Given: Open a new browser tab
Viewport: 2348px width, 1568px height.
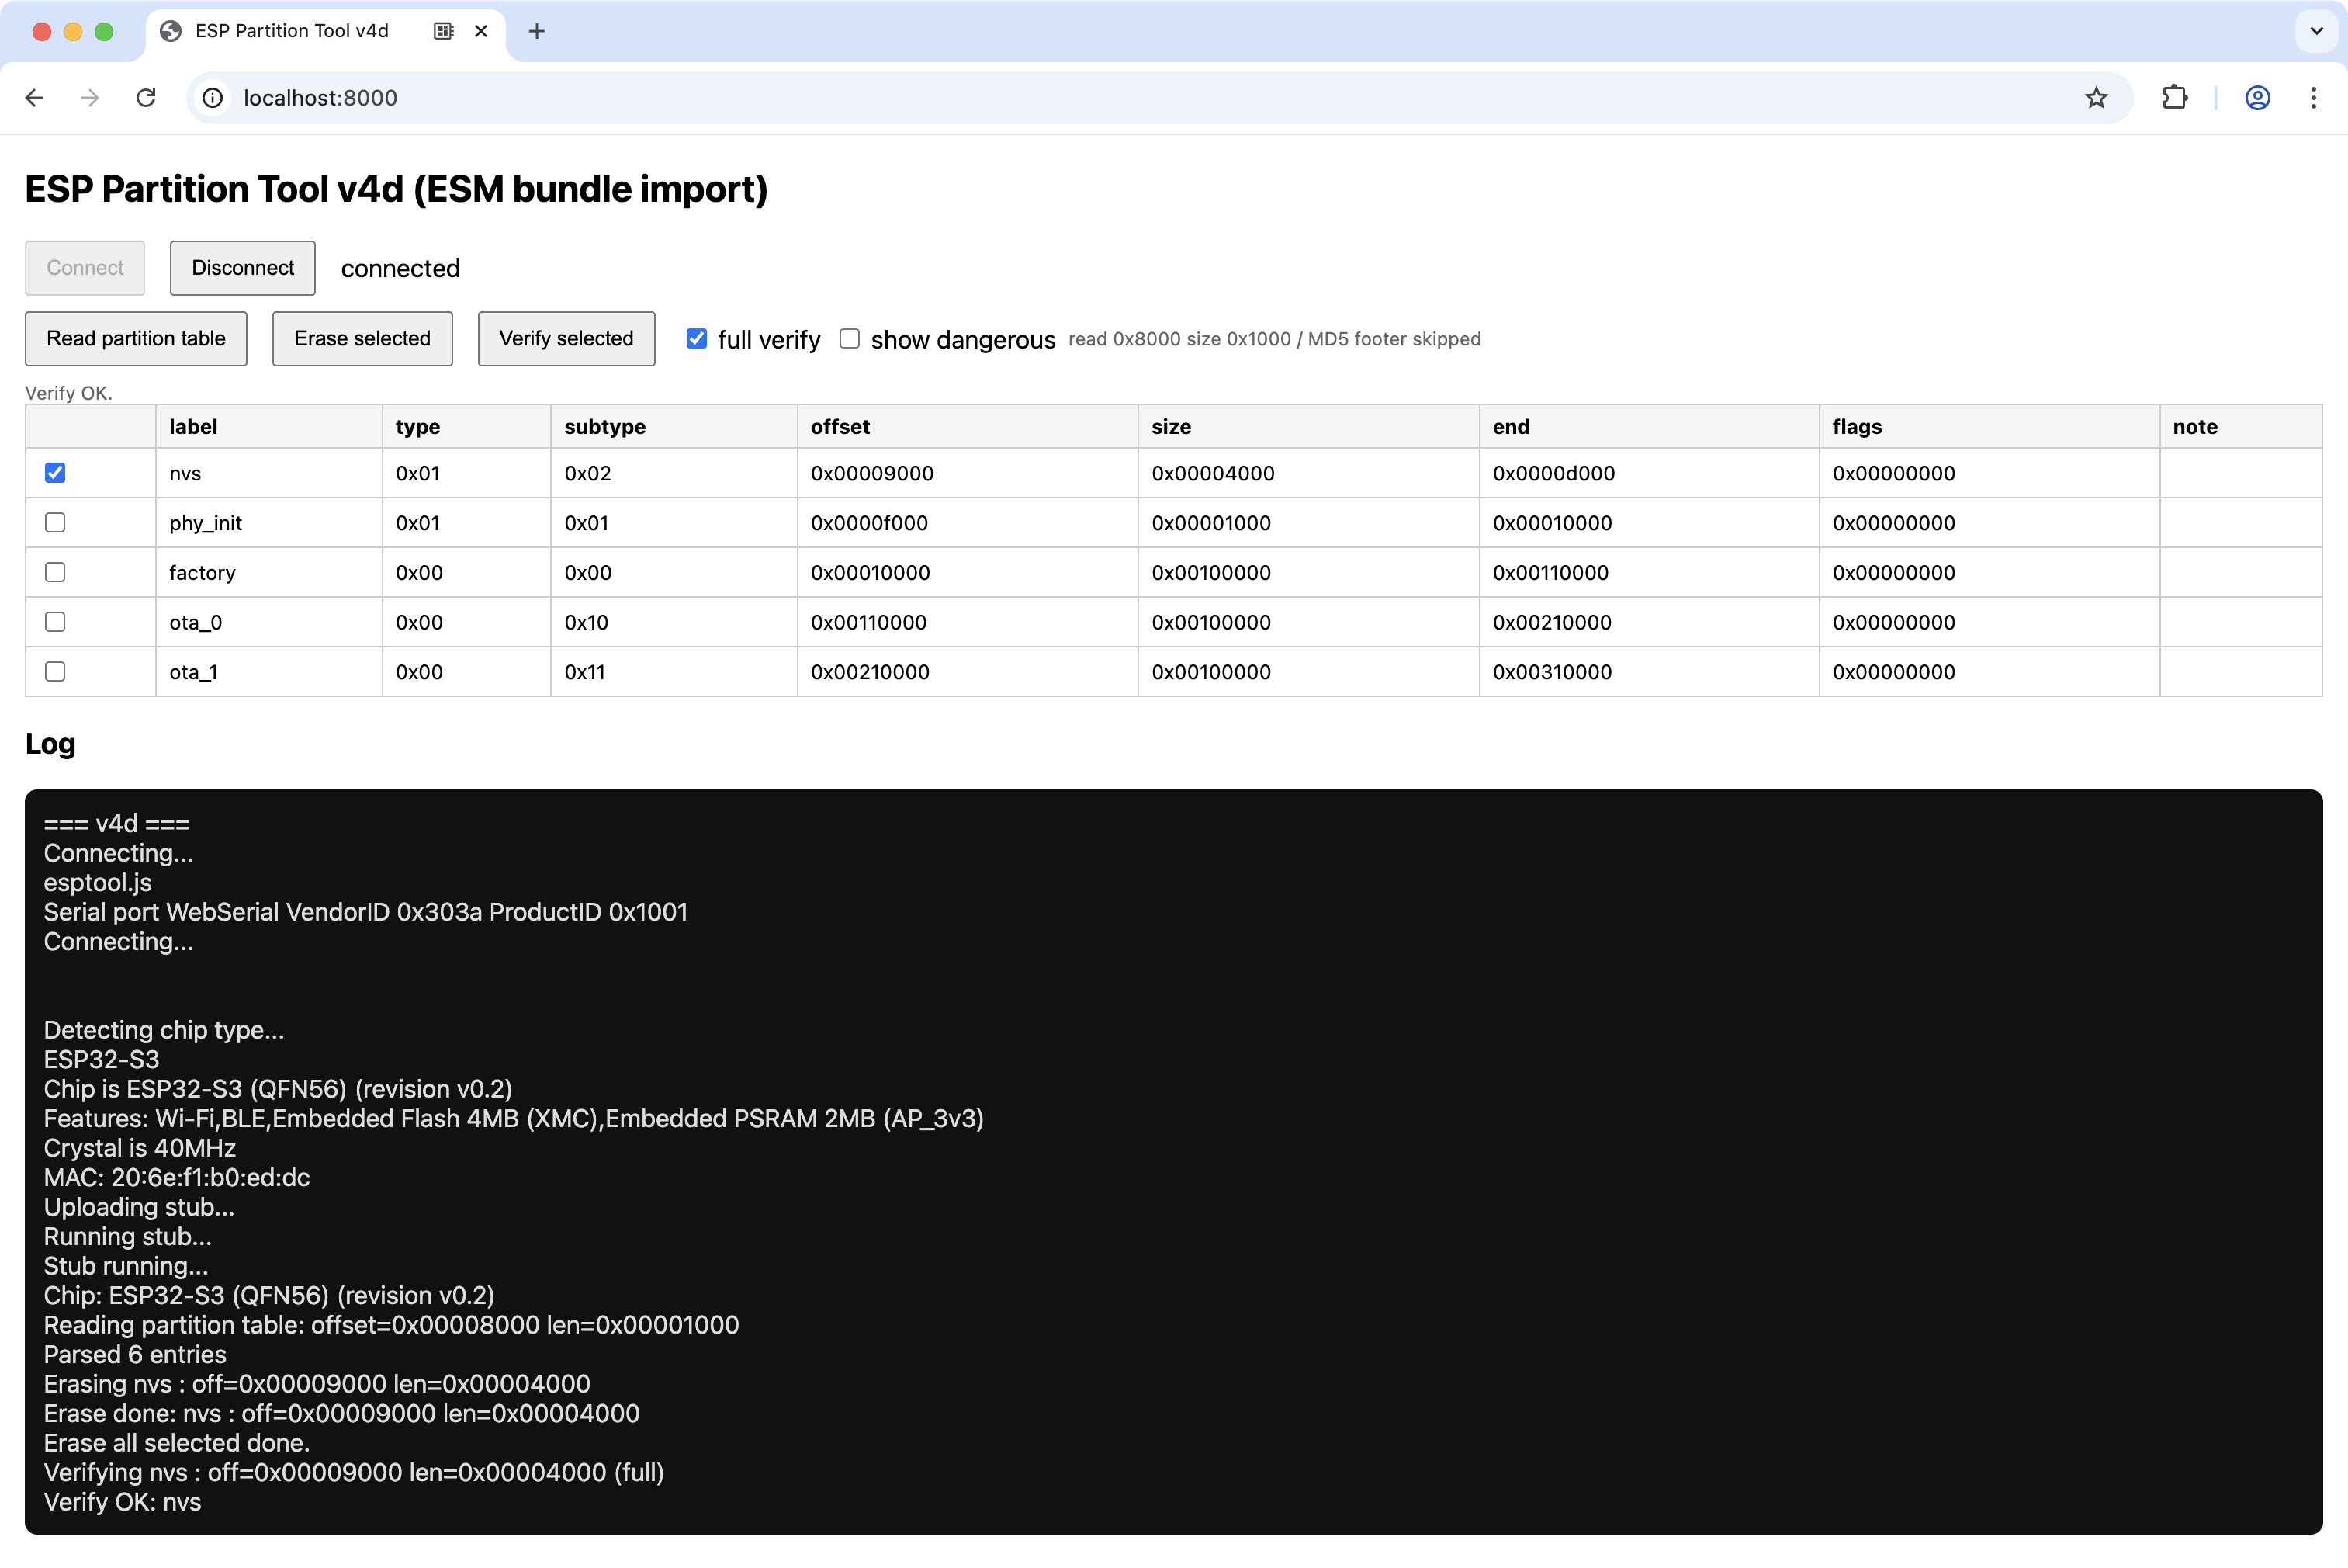Looking at the screenshot, I should click(537, 31).
